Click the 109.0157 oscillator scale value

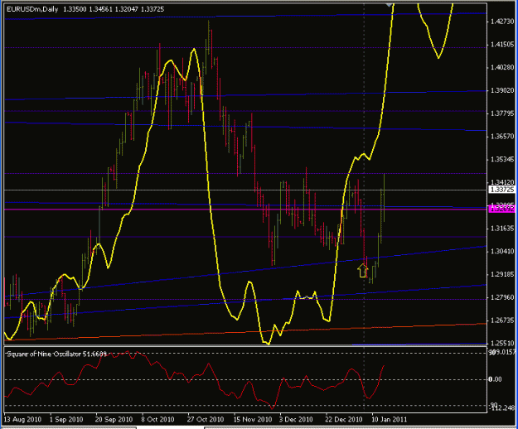click(502, 352)
